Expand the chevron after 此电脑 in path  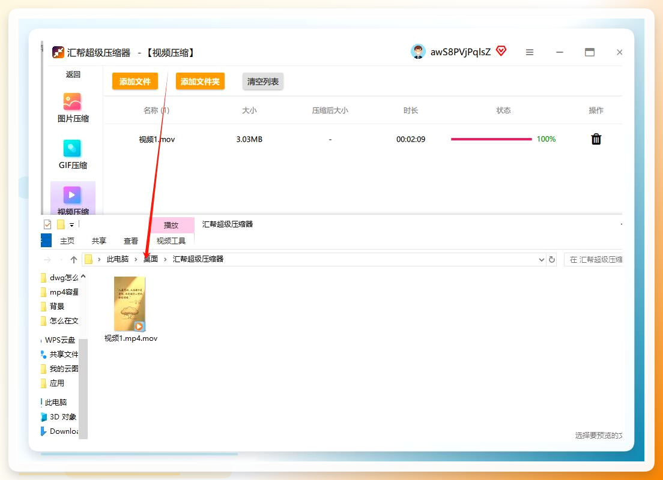click(x=136, y=259)
